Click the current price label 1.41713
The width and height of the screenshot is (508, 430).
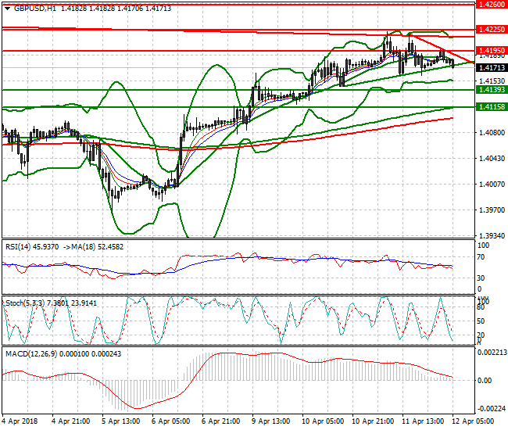(492, 68)
